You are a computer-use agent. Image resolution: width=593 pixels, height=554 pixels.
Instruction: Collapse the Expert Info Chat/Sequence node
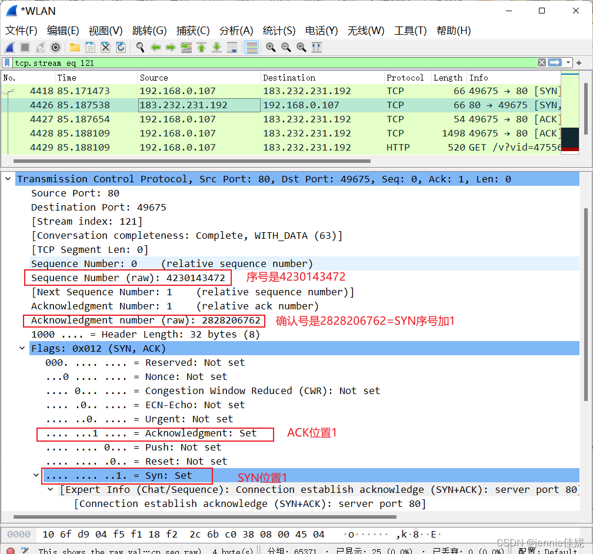[51, 489]
